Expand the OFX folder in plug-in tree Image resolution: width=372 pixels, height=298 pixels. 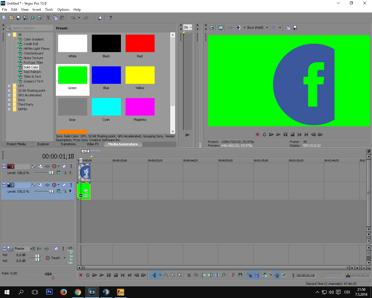pyautogui.click(x=9, y=86)
